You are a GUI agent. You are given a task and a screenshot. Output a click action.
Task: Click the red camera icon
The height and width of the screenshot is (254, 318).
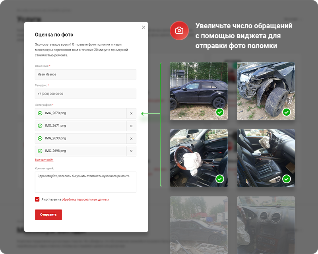tap(179, 31)
